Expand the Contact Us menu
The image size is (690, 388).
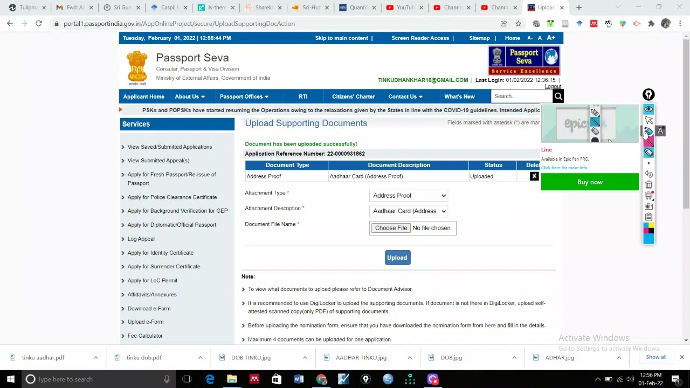pyautogui.click(x=405, y=96)
